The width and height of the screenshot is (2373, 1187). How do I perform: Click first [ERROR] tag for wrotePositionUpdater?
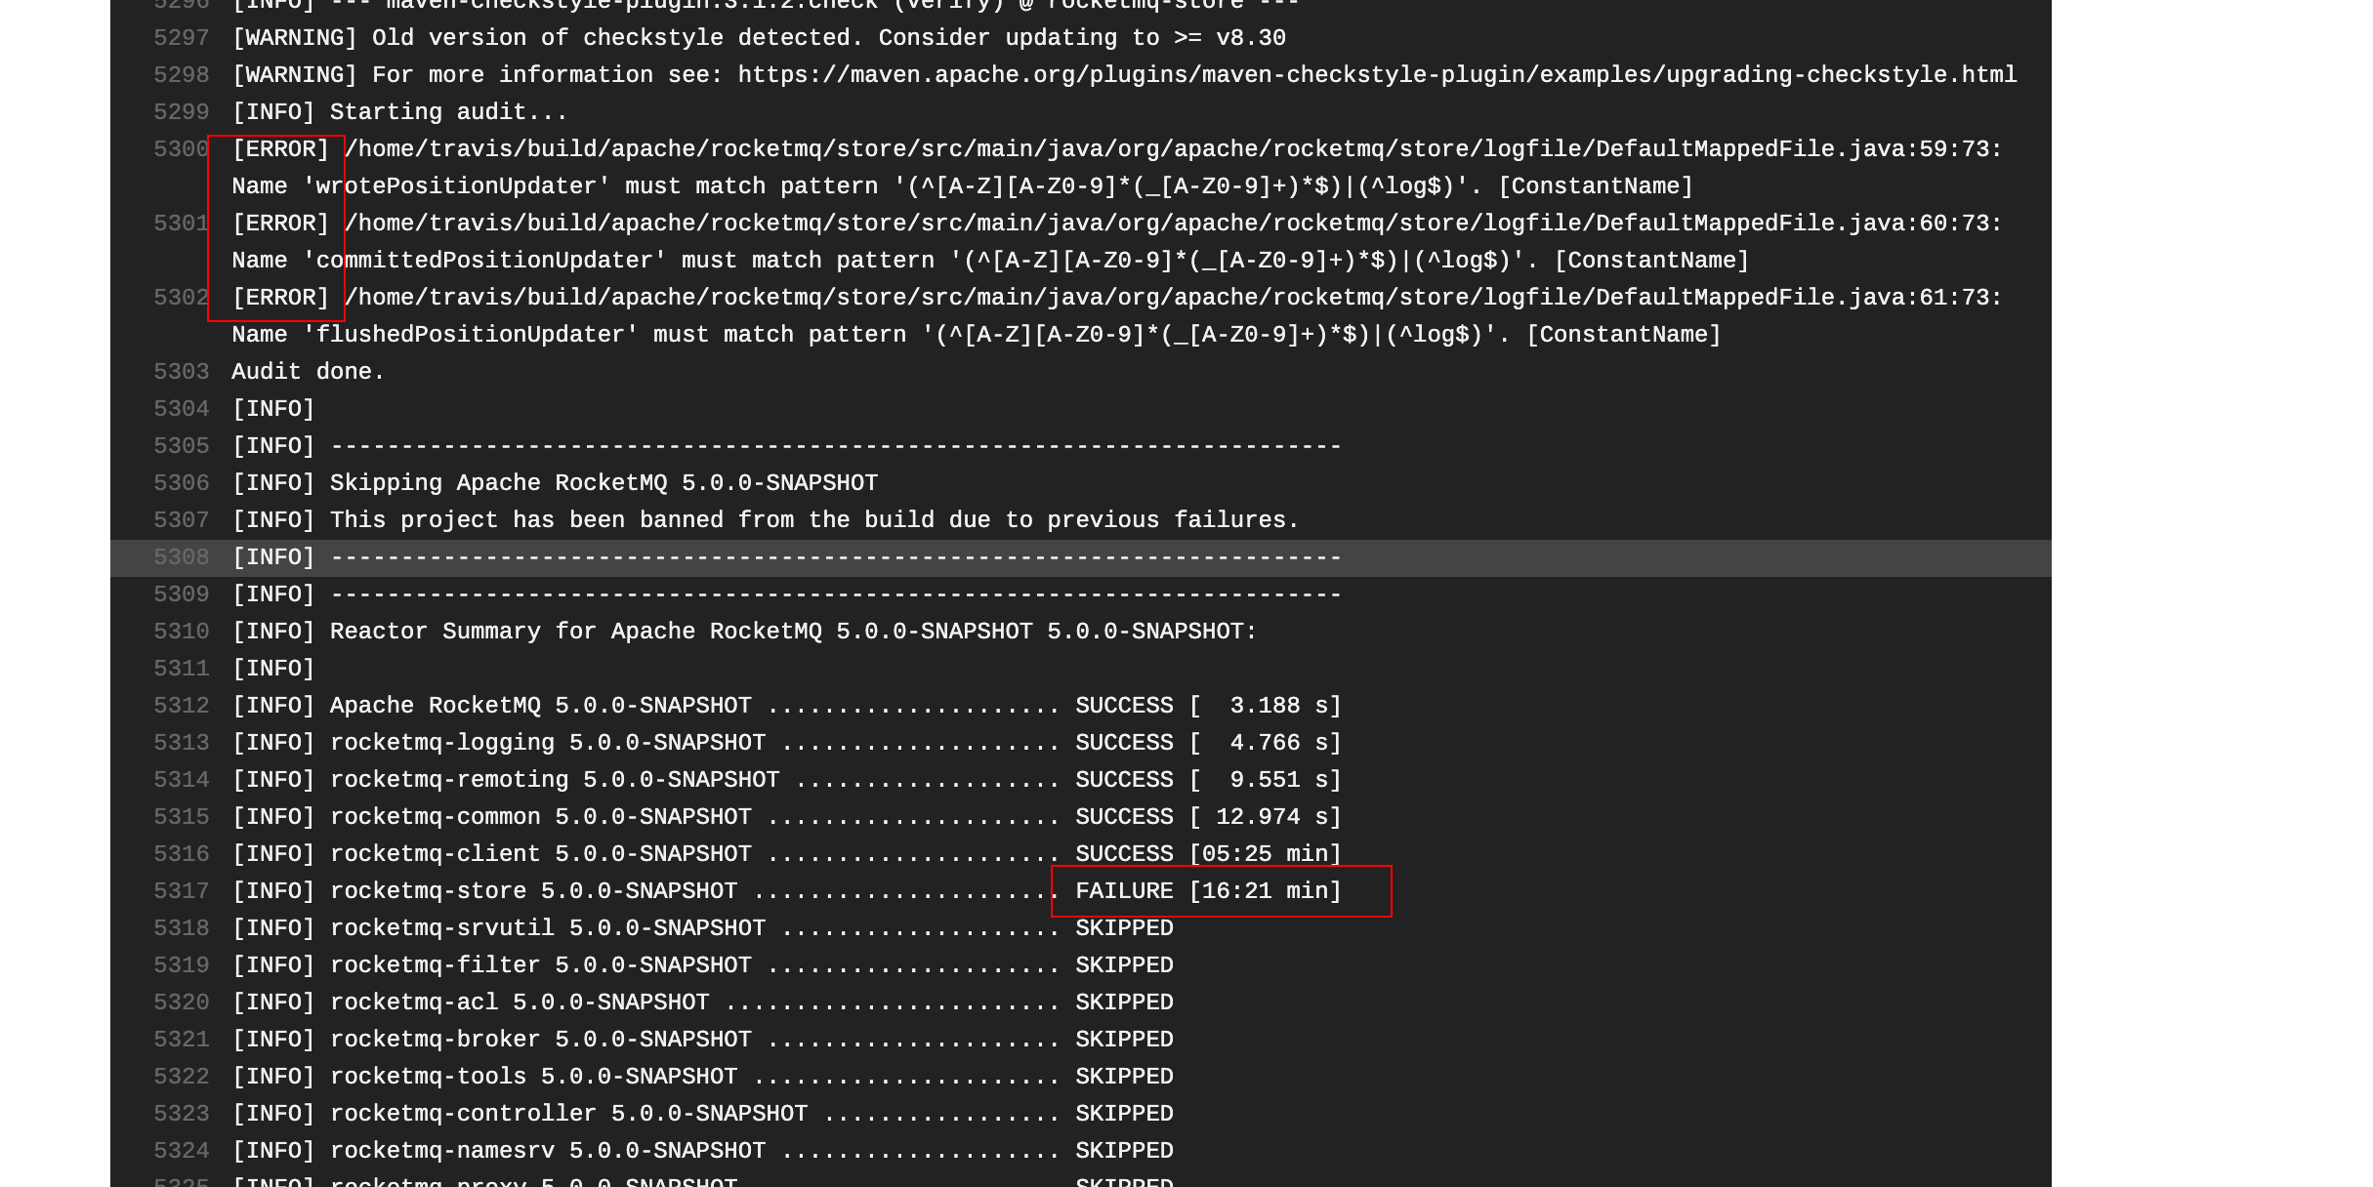(280, 149)
